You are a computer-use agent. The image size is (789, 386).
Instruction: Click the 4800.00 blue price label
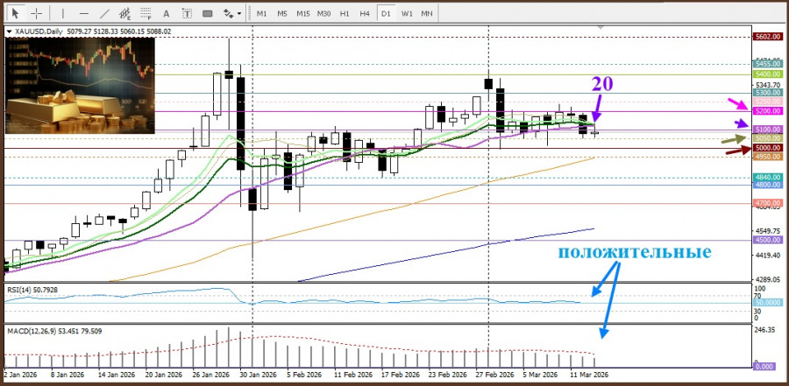[768, 185]
